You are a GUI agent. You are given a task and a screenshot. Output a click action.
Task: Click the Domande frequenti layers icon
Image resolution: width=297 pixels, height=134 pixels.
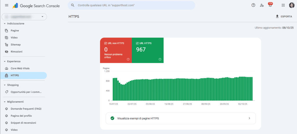pyautogui.click(x=7, y=109)
